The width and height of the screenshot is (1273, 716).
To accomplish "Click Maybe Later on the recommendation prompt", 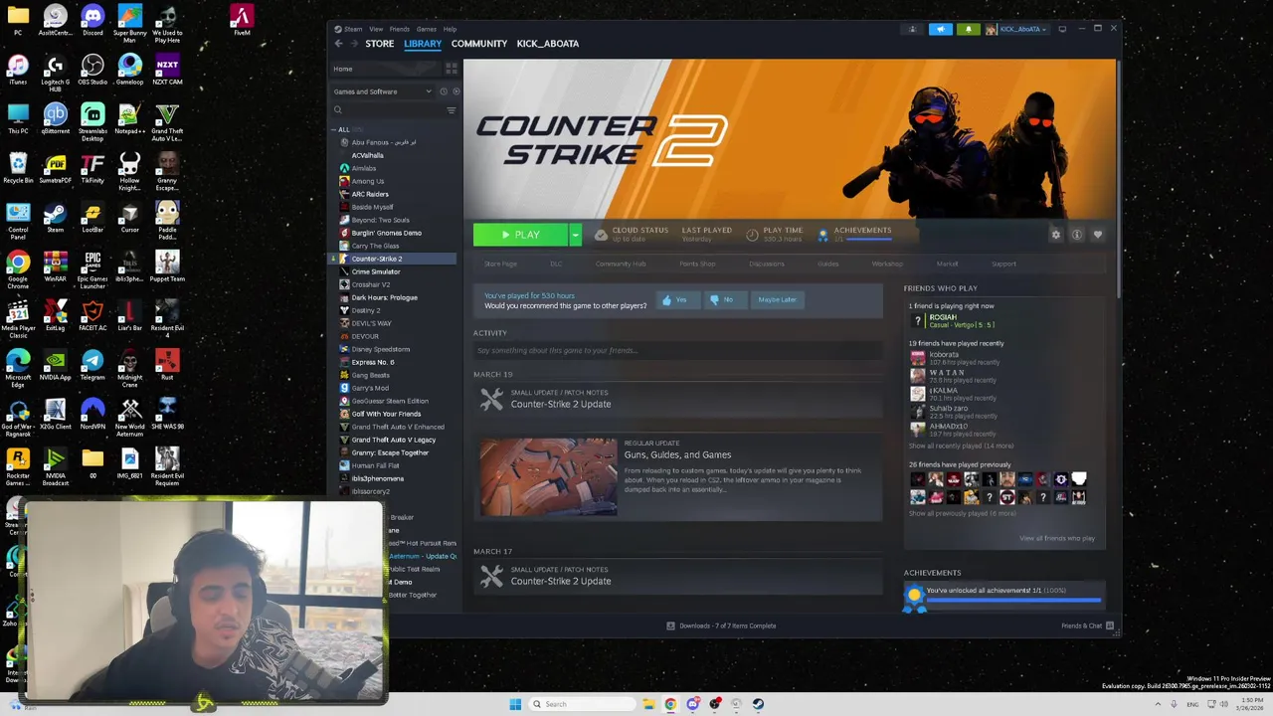I will [x=777, y=299].
